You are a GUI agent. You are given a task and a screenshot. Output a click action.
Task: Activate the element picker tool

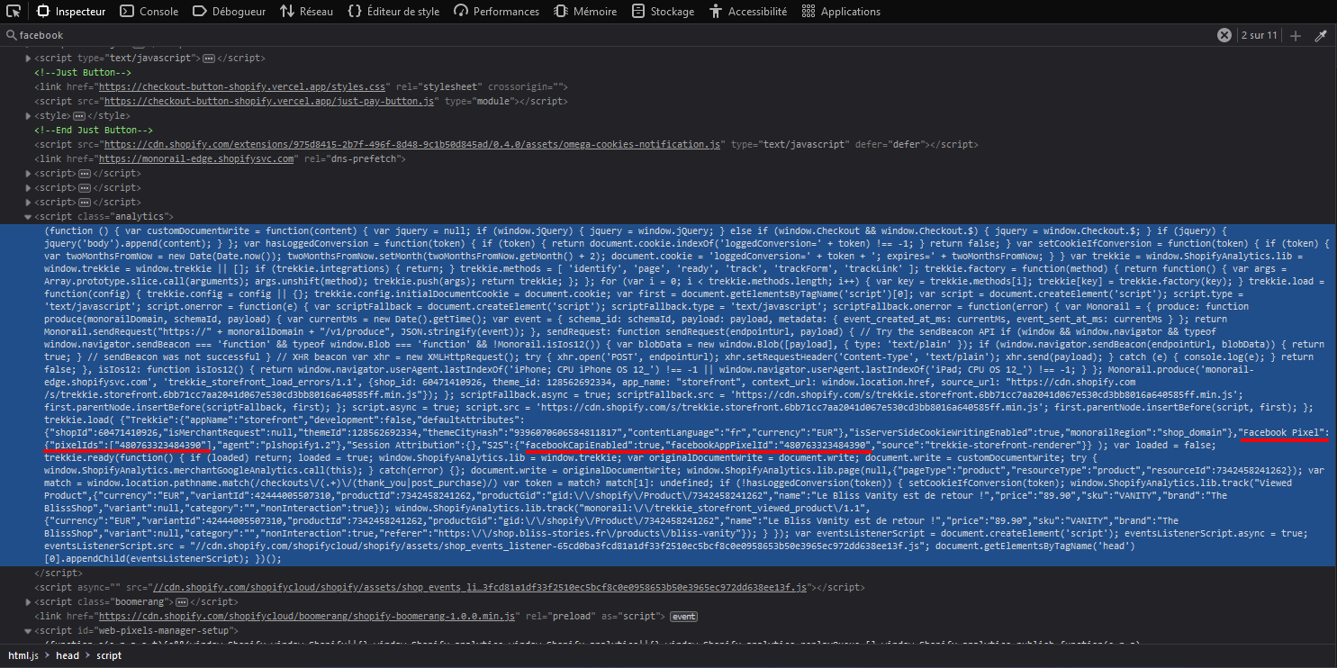14,12
